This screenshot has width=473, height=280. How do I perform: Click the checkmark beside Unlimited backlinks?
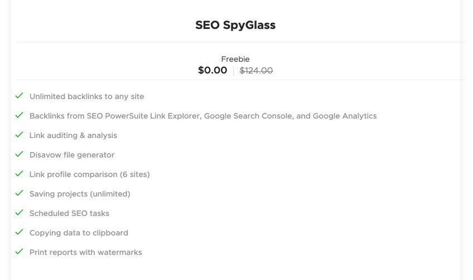(x=20, y=96)
